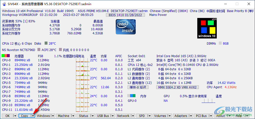Click the DIMMs gray color square
The height and width of the screenshot is (119, 255).
click(220, 43)
